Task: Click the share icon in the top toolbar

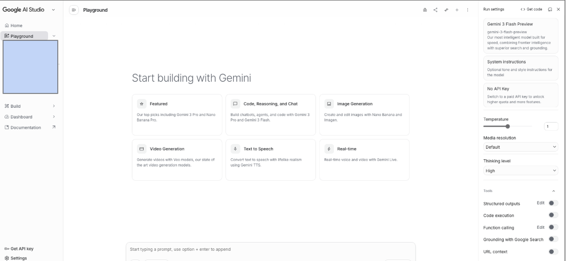Action: coord(436,10)
